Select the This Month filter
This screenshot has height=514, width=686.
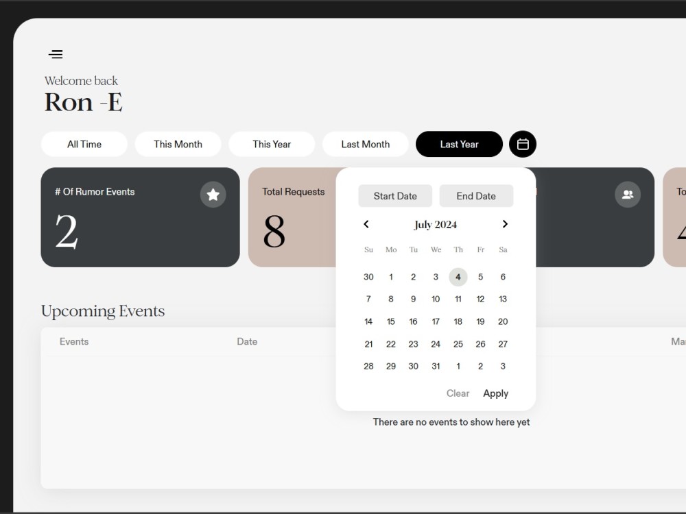pyautogui.click(x=178, y=144)
